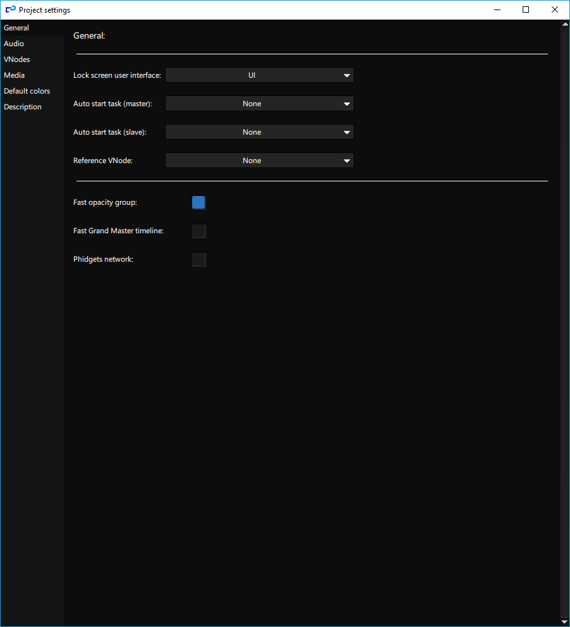The width and height of the screenshot is (570, 627).
Task: Go to the Default colors tab
Action: (x=27, y=91)
